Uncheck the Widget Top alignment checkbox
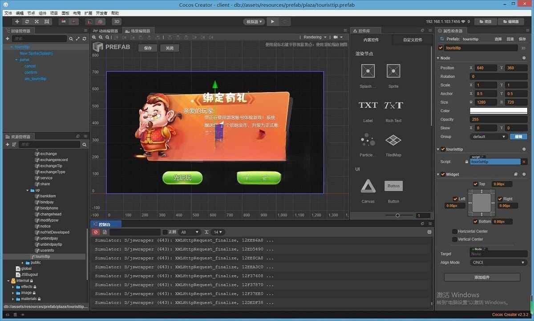This screenshot has height=321, width=534. 476,184
